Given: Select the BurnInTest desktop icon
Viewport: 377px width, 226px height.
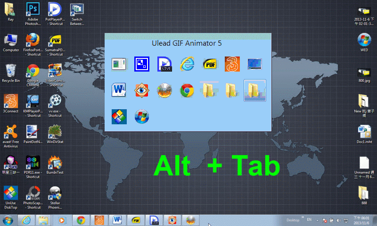Looking at the screenshot, I should (55, 165).
